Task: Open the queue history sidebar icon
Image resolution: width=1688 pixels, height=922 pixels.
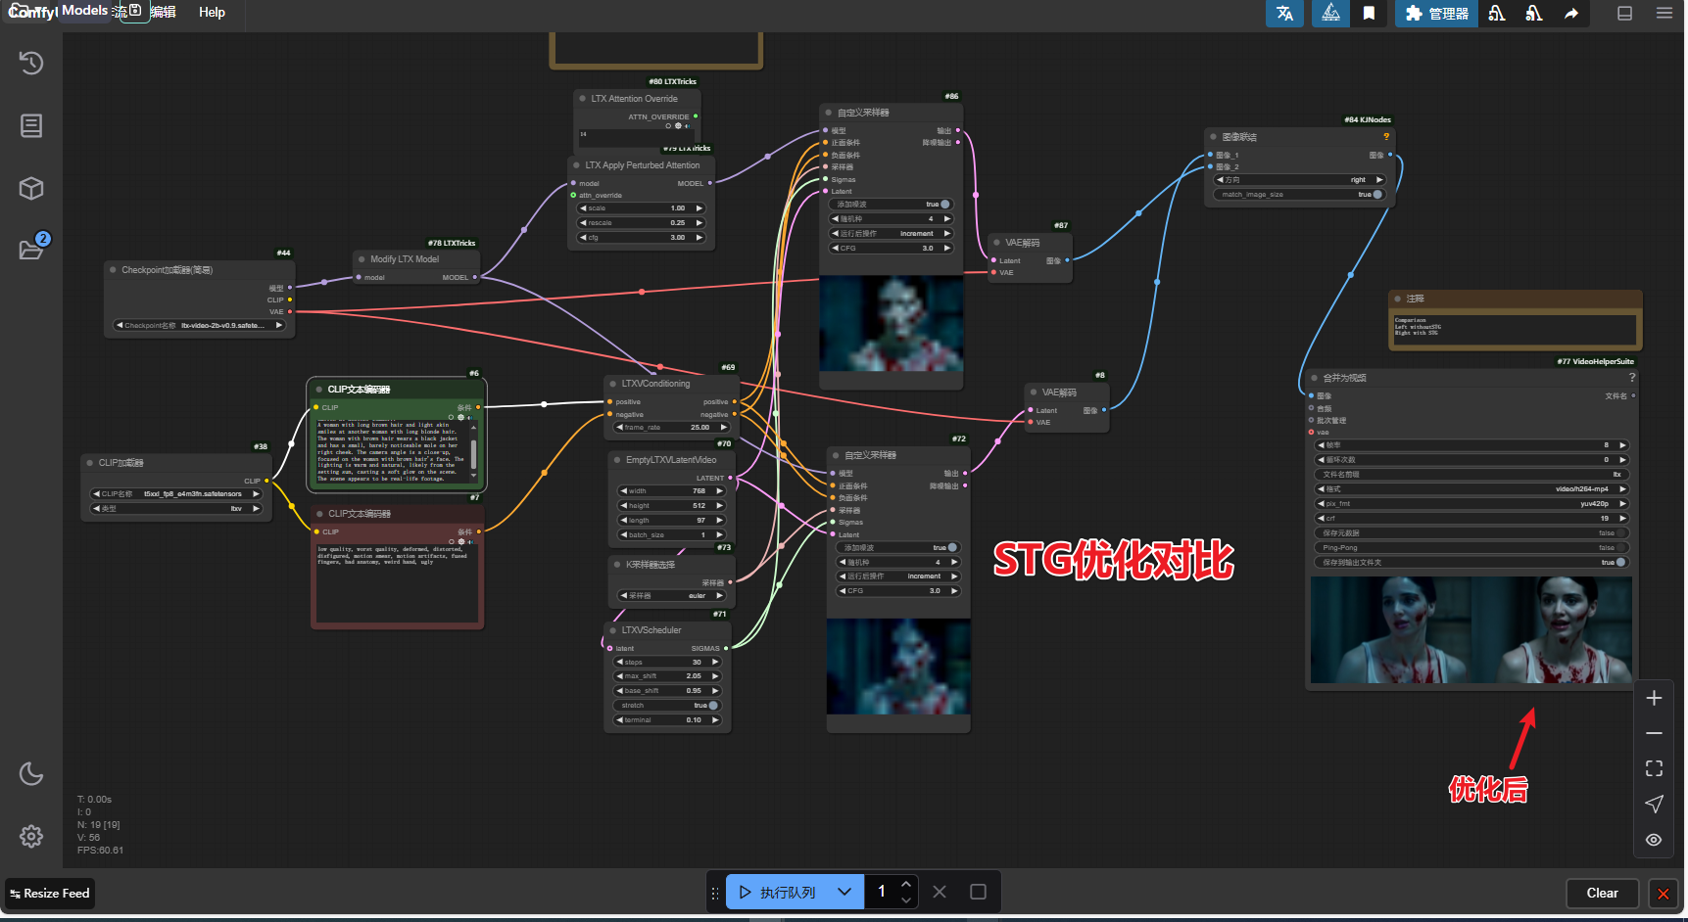Action: 31,64
